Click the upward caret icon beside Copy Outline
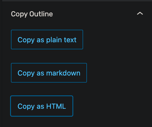The height and width of the screenshot is (127, 152). click(x=140, y=13)
